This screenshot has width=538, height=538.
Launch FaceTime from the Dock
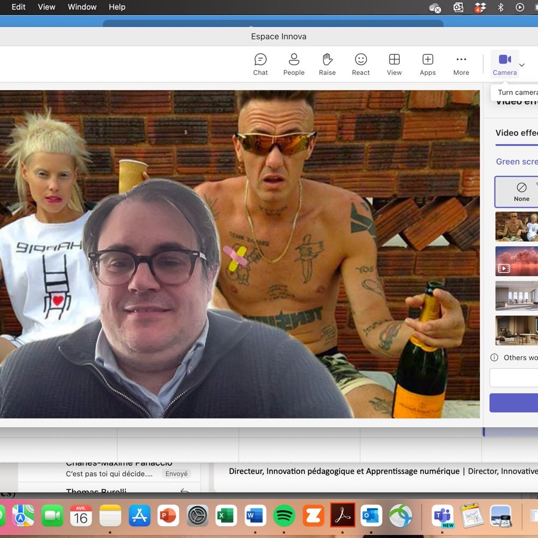(52, 515)
